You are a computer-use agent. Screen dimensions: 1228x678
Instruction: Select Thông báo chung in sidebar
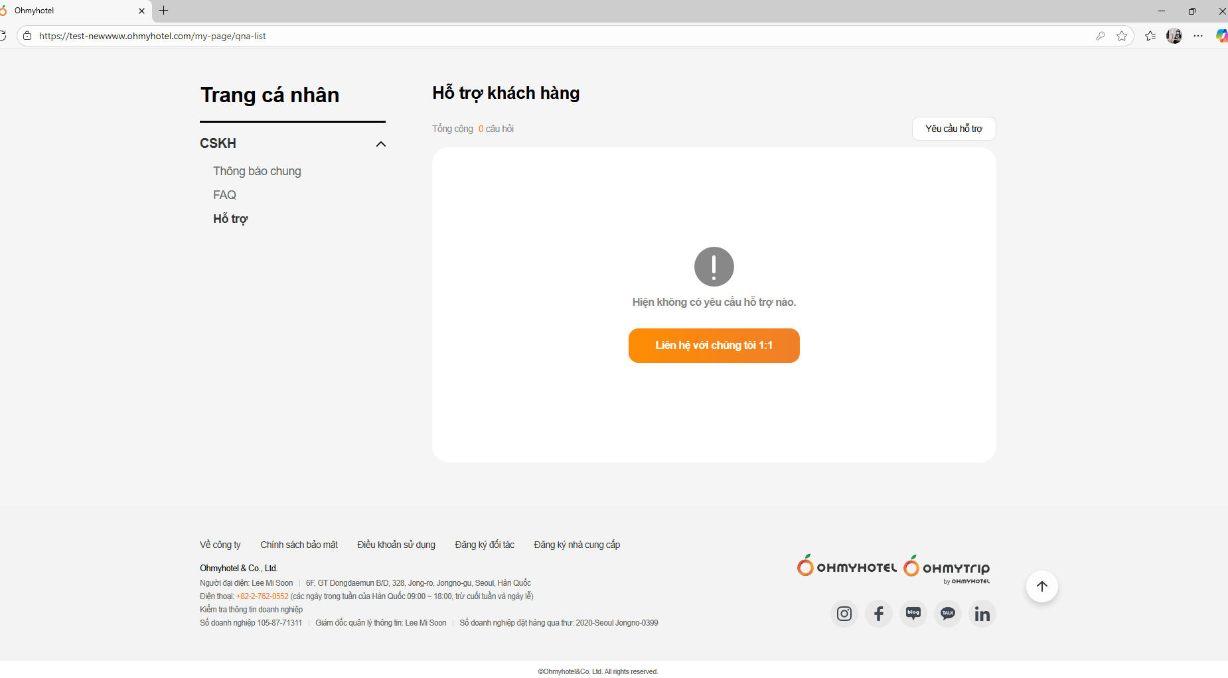tap(257, 171)
